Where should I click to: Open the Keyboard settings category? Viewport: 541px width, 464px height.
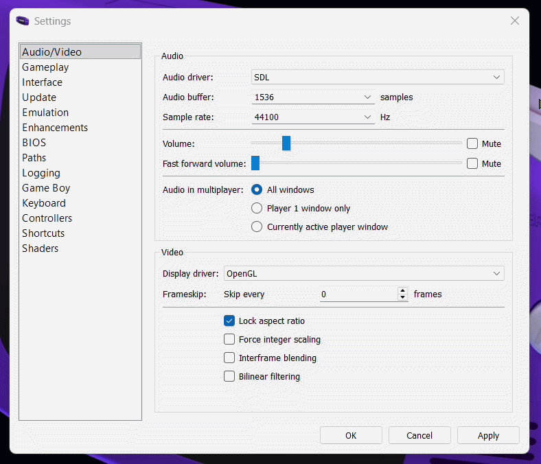(x=80, y=203)
